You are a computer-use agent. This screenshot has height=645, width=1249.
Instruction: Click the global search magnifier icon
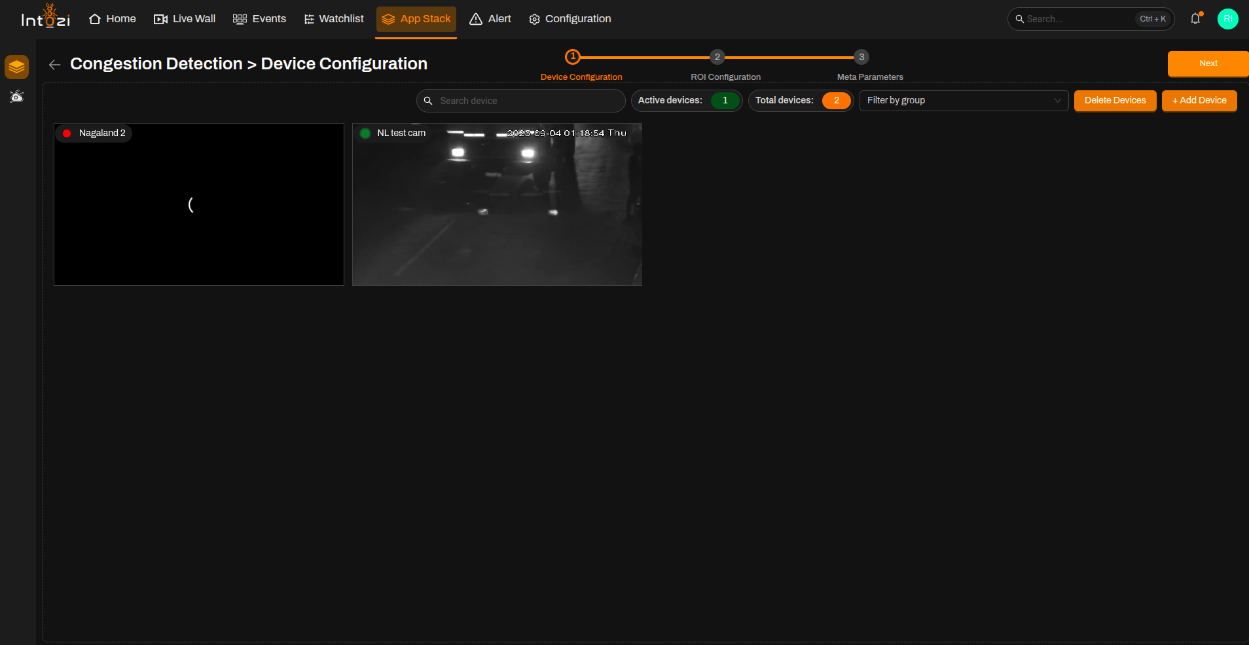(x=1019, y=19)
